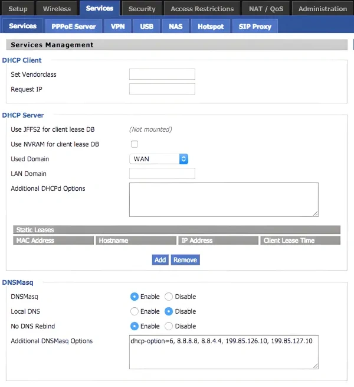The height and width of the screenshot is (387, 354).
Task: Click the DNSMasq section title
Action: pos(18,282)
